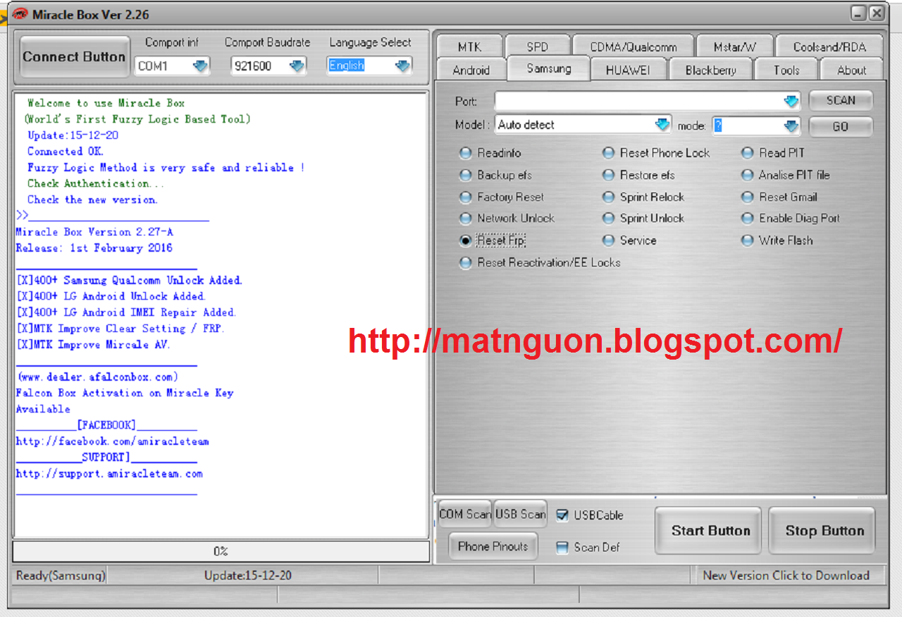Select the Enable Diag Port option
The width and height of the screenshot is (902, 617).
point(748,219)
